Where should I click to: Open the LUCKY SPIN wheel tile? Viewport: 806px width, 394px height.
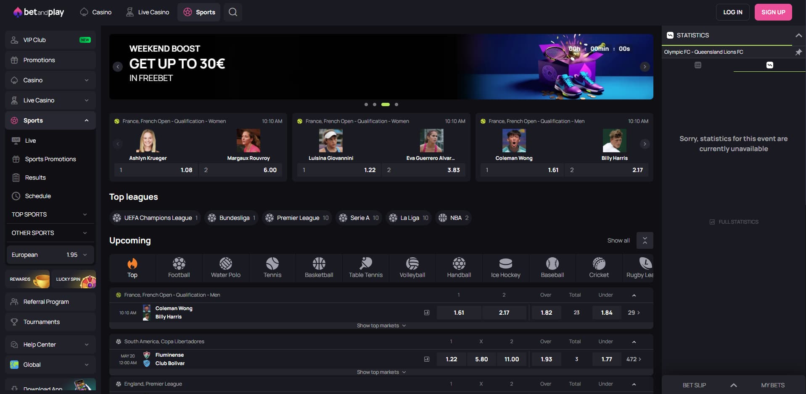pyautogui.click(x=74, y=279)
